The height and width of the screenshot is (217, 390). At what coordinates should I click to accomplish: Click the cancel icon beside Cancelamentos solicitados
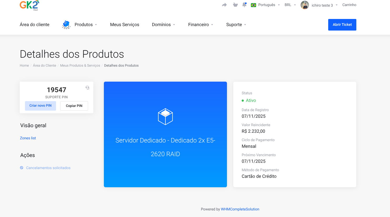22,168
